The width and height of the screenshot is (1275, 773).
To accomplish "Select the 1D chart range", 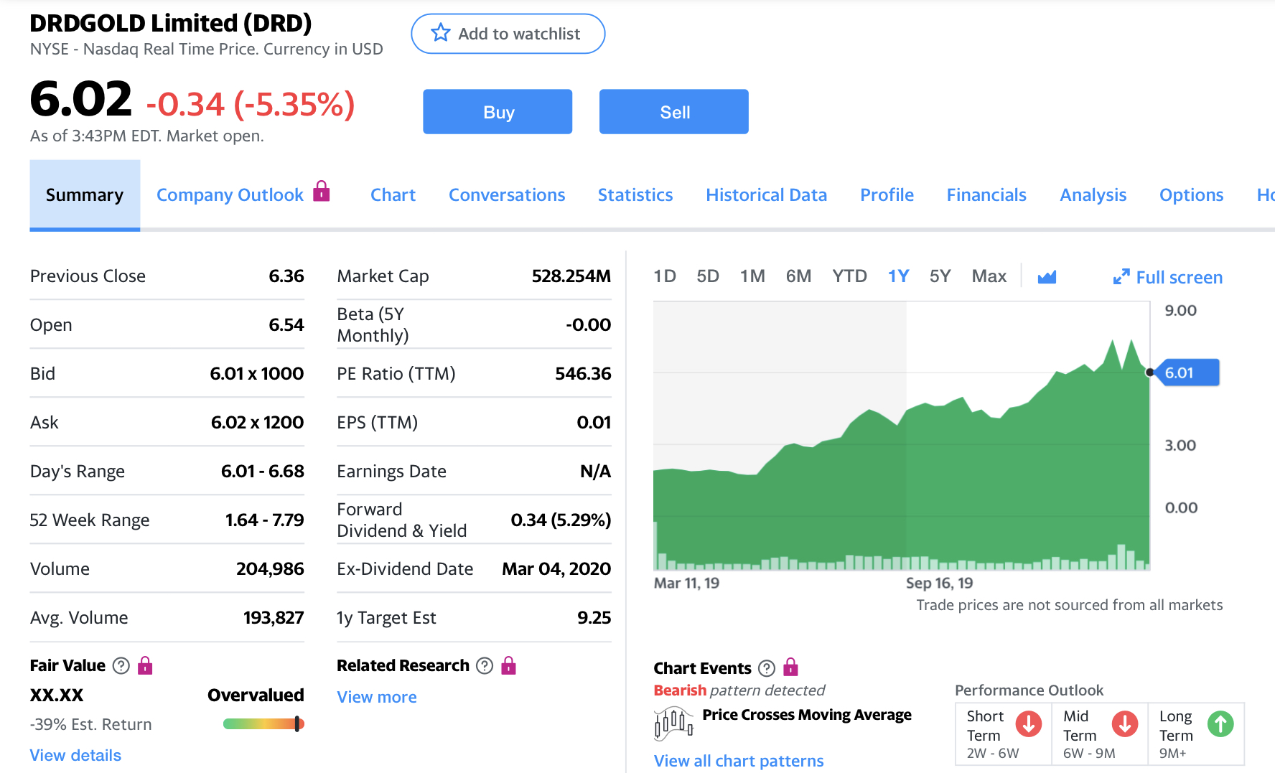I will [665, 276].
